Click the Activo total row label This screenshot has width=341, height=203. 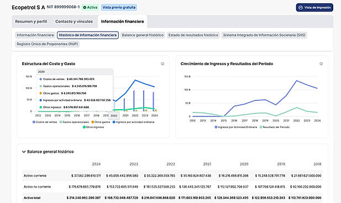pyautogui.click(x=32, y=198)
